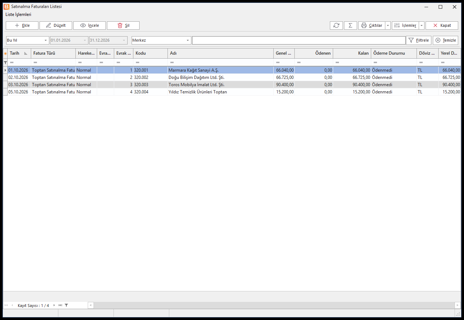Click the sigma totals icon
The width and height of the screenshot is (464, 320).
pyautogui.click(x=351, y=25)
